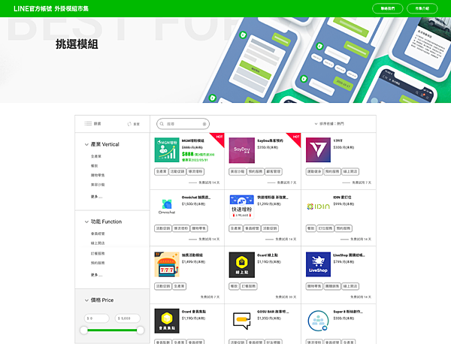Click the reset circular arrow icon

click(129, 124)
